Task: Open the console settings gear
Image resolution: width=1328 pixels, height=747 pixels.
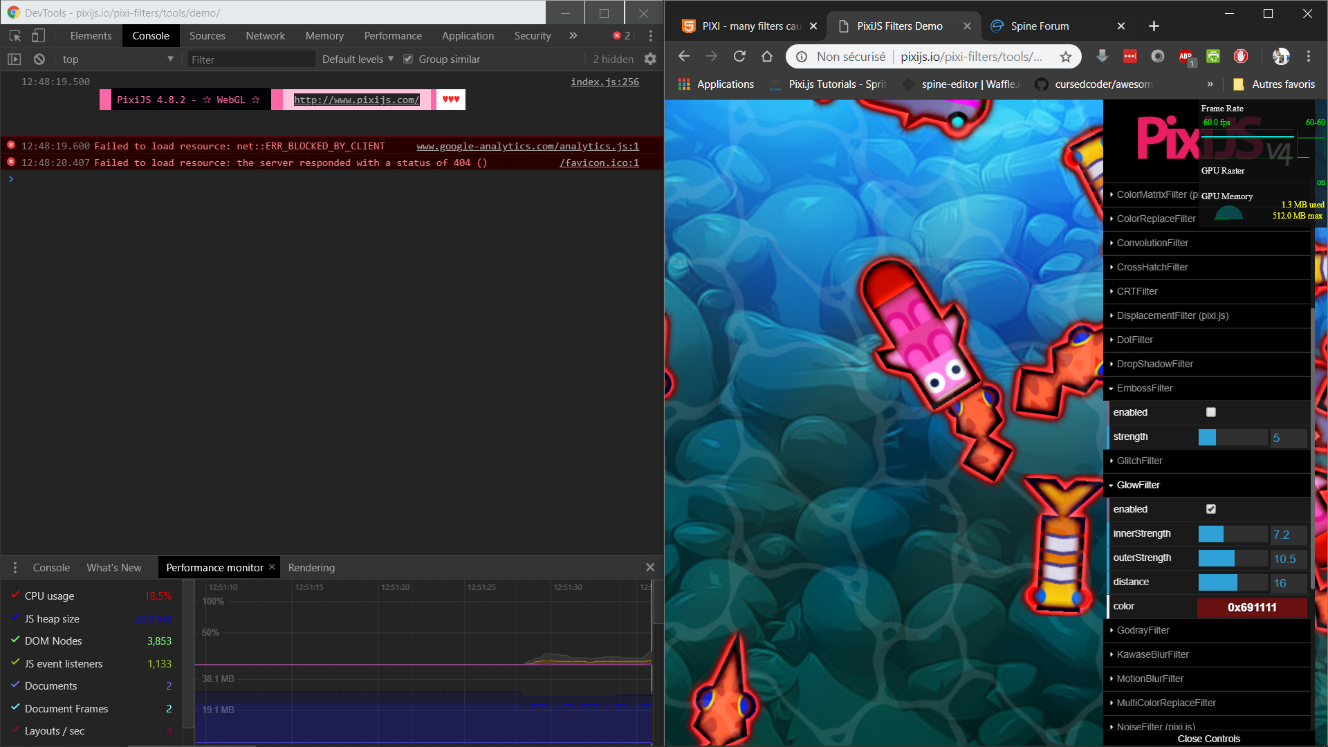Action: (650, 59)
